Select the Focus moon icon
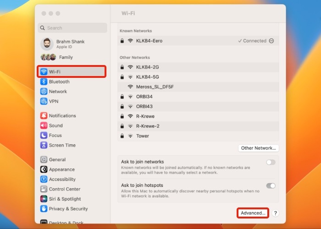 (44, 135)
